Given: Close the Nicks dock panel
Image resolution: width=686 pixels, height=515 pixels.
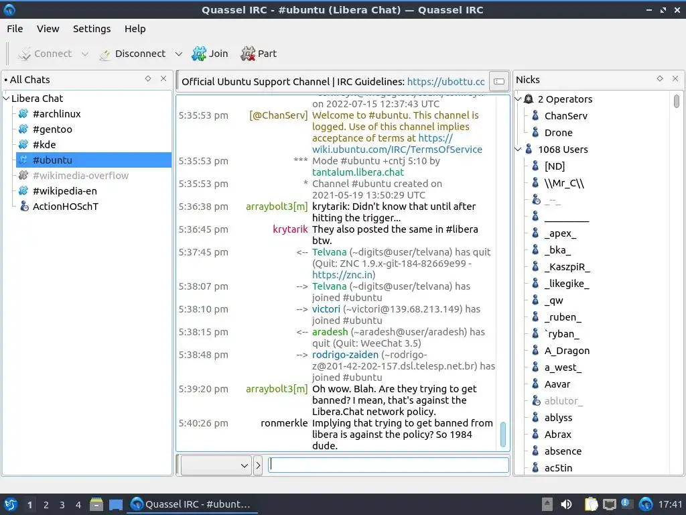Looking at the screenshot, I should coord(675,79).
